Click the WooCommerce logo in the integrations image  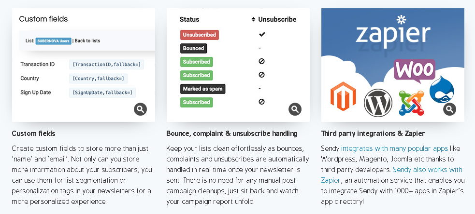[x=415, y=71]
